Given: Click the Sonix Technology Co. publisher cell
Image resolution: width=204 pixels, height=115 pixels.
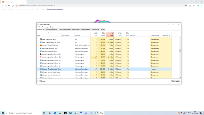Looking at the screenshot, I should click(82, 45).
